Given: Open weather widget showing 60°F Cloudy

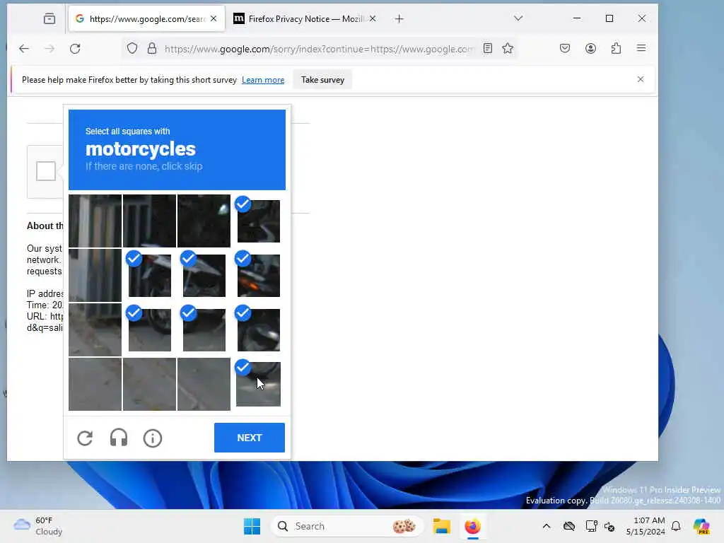Looking at the screenshot, I should 38,526.
